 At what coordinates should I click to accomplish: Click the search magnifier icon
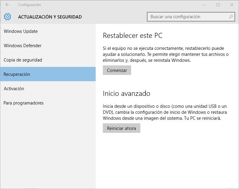(231, 17)
